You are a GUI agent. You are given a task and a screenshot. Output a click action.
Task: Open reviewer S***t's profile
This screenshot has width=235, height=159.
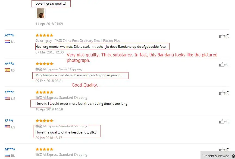pyautogui.click(x=9, y=120)
